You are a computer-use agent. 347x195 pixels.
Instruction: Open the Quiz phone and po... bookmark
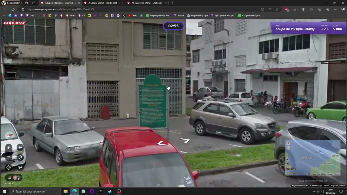(223, 15)
